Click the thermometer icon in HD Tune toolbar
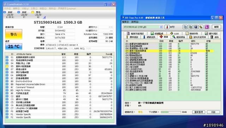This screenshot has width=226, height=128. 167,27
